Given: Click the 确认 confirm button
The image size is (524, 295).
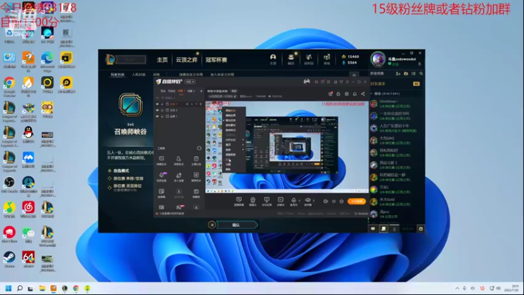Looking at the screenshot, I should [x=236, y=225].
